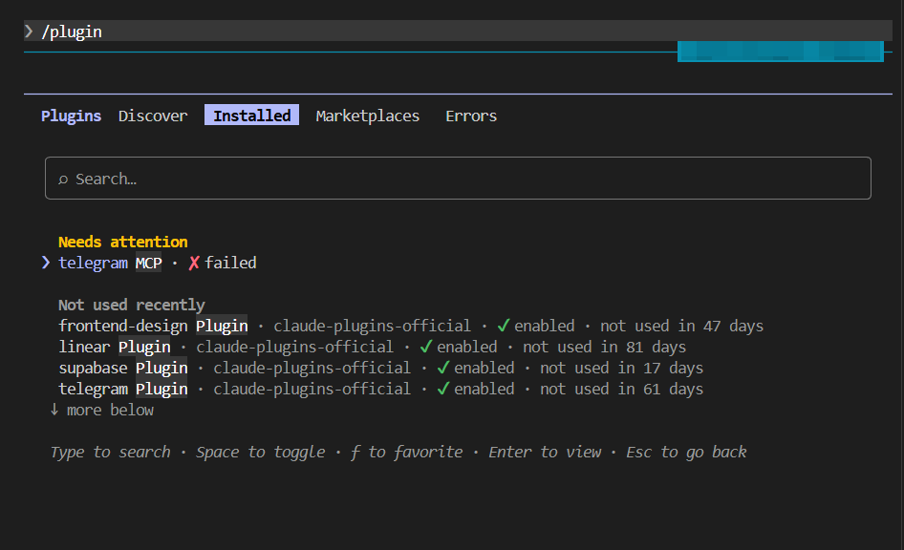This screenshot has height=550, width=904.
Task: Click 'not used in 81 days' text
Action: click(x=604, y=347)
